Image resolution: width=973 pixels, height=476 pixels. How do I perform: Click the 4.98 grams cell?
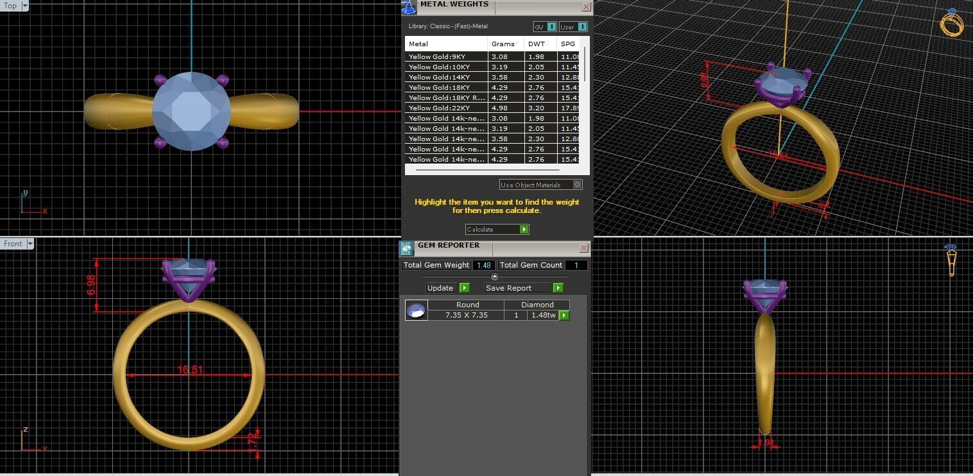(506, 108)
